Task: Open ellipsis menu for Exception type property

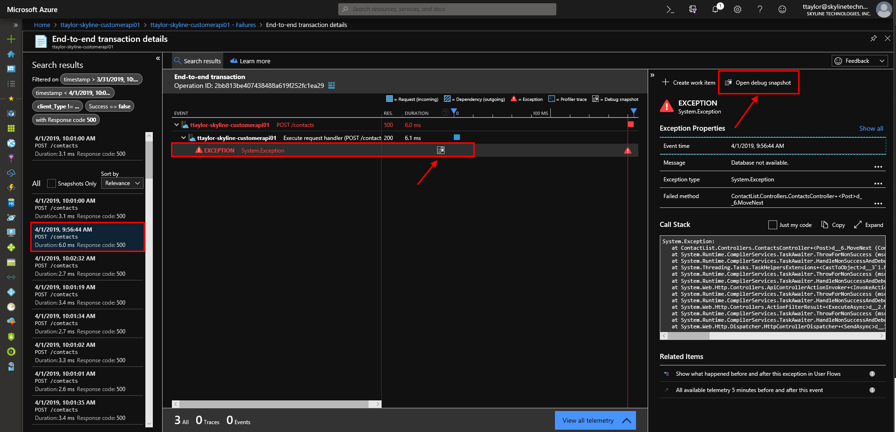Action: point(878,183)
